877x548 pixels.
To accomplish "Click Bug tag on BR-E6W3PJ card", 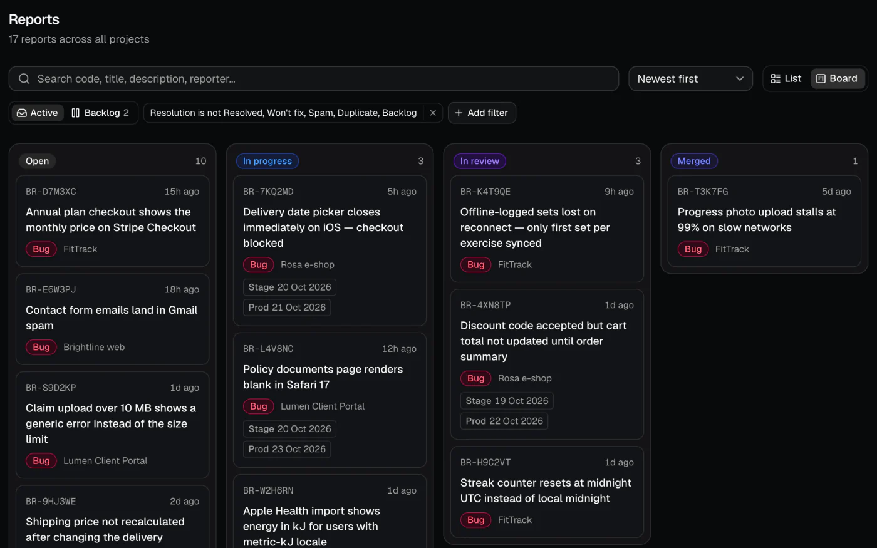I will (41, 347).
